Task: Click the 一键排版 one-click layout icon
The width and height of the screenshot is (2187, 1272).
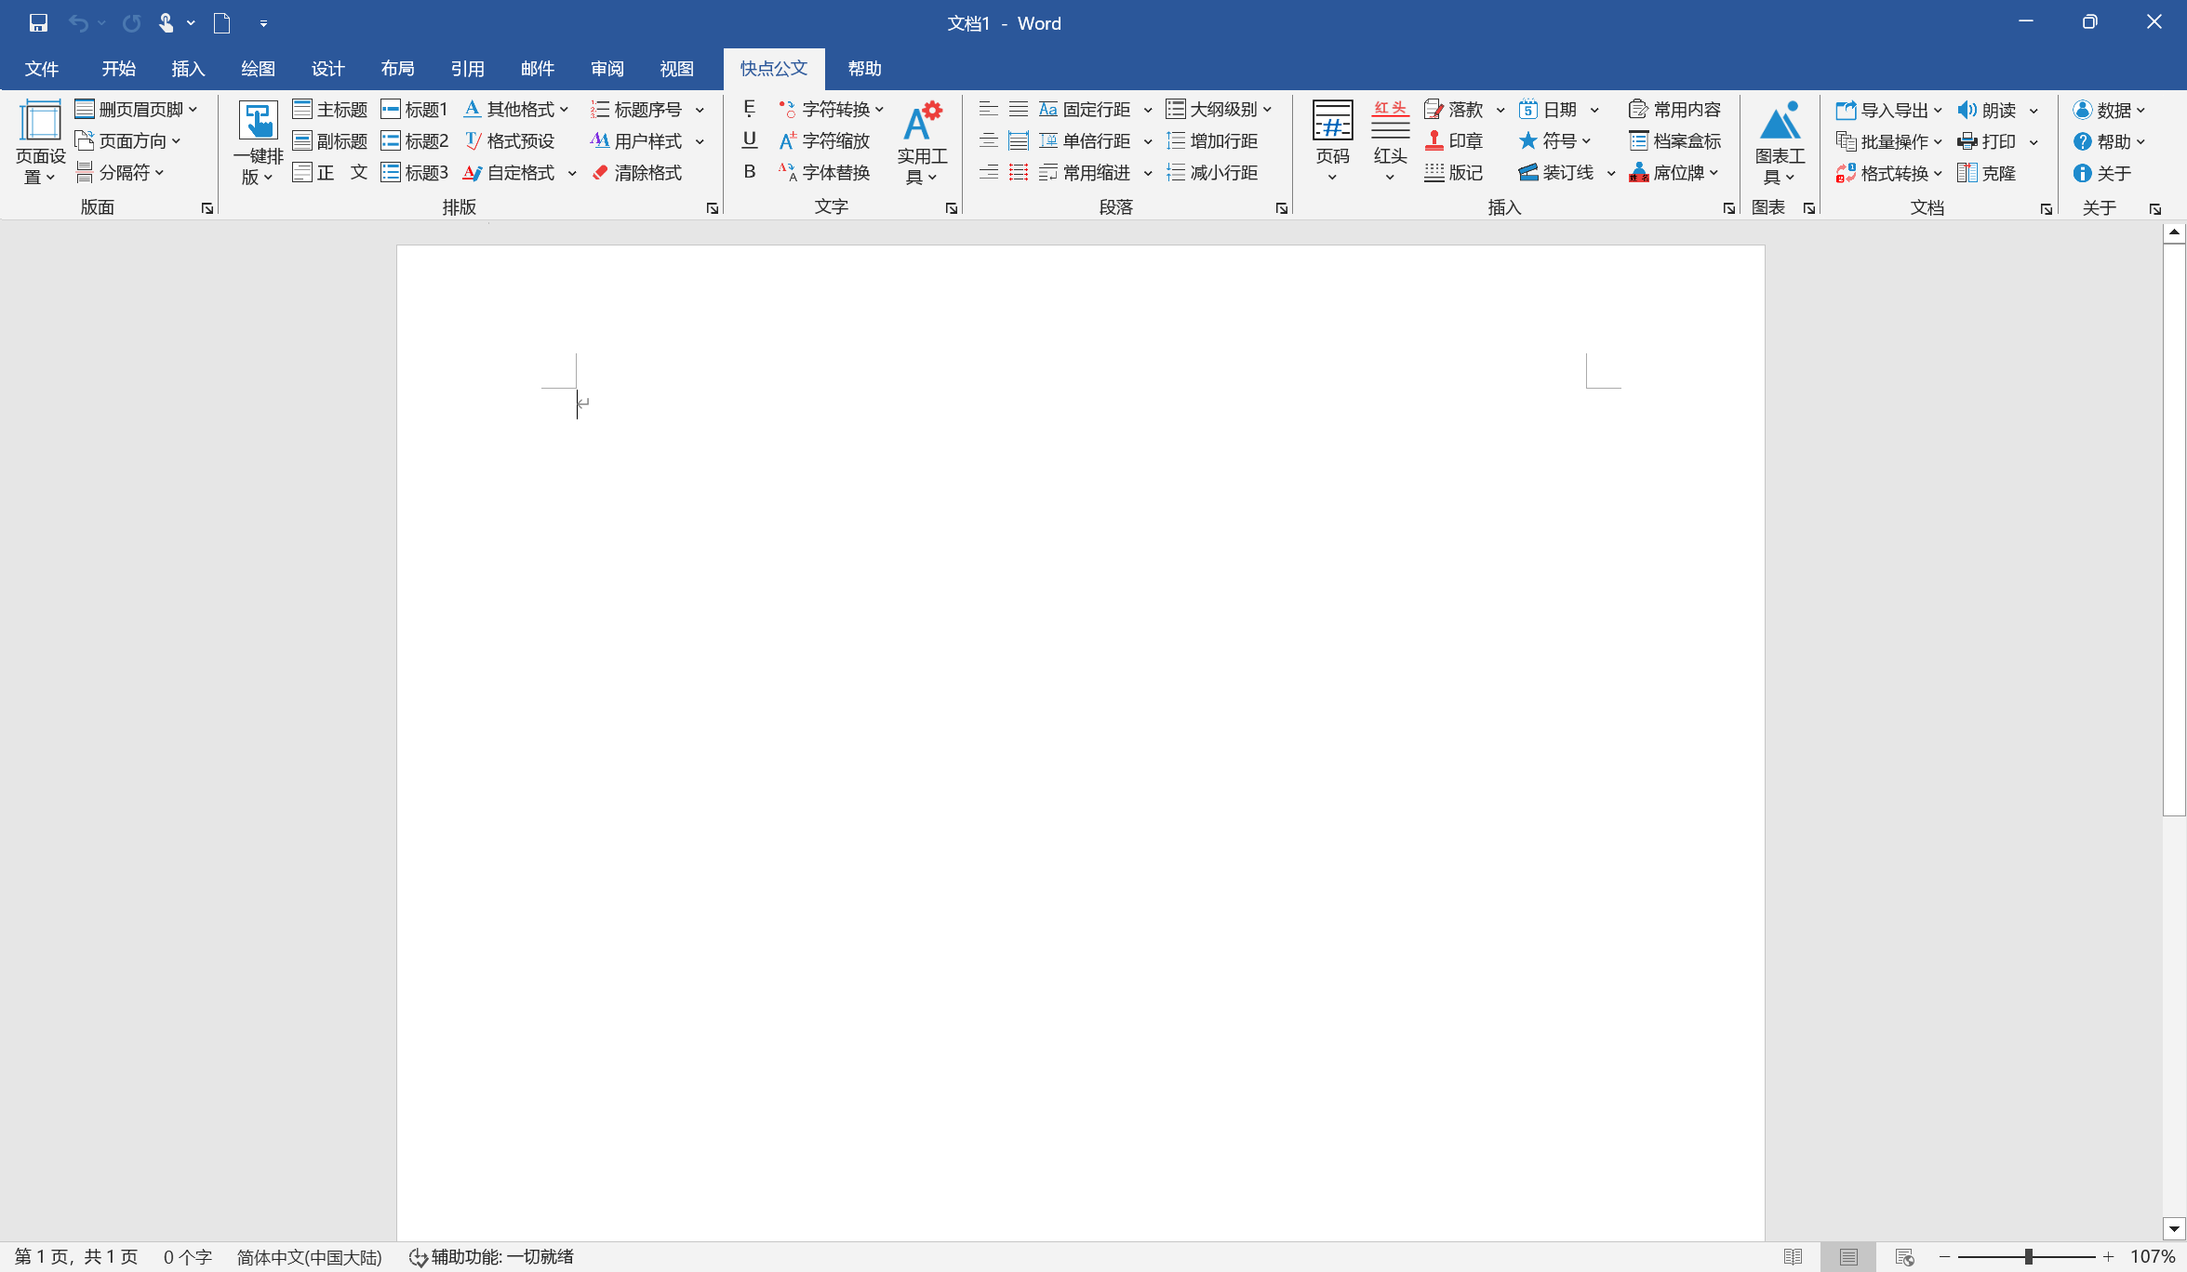Action: 258,122
